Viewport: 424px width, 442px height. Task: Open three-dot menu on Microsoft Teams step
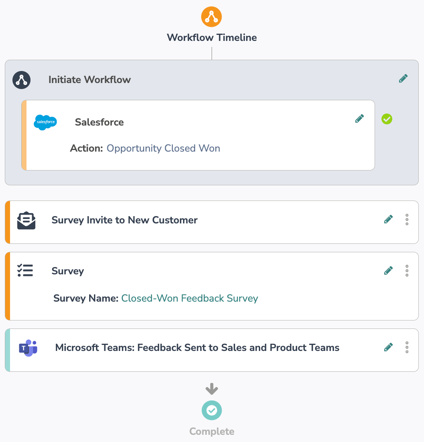[x=407, y=347]
